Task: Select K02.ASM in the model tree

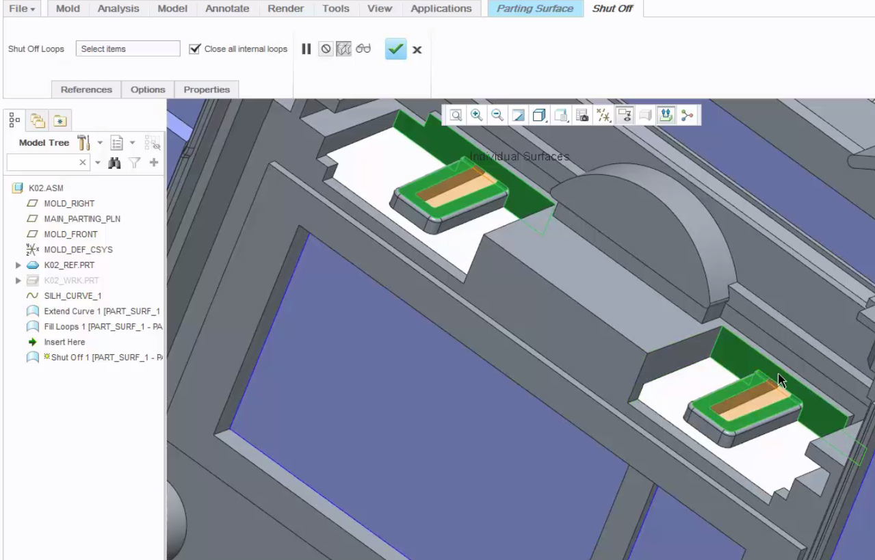Action: (x=46, y=187)
